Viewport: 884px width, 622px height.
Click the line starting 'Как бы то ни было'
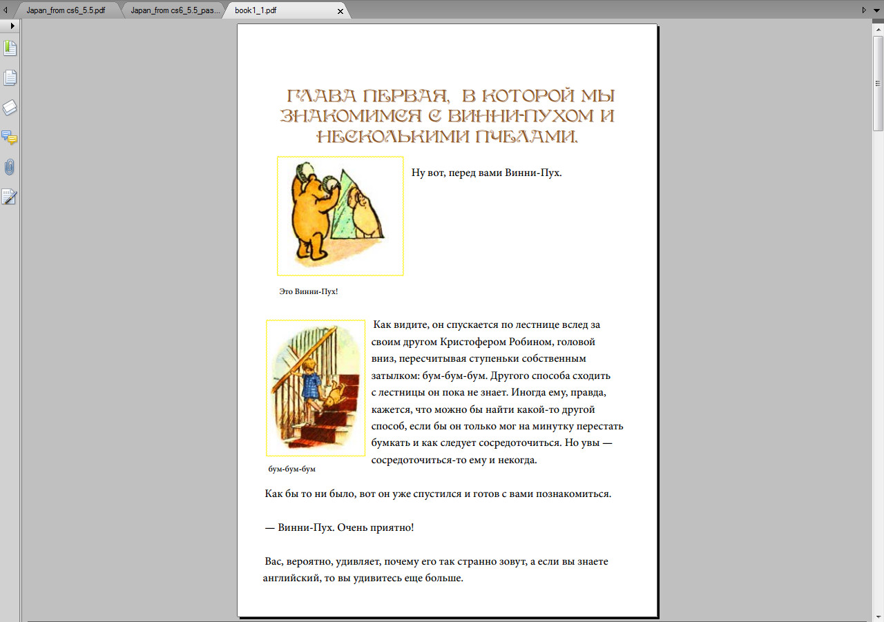tap(438, 494)
